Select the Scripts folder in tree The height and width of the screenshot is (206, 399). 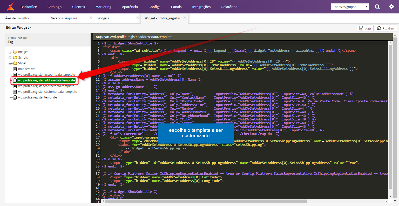pyautogui.click(x=23, y=58)
